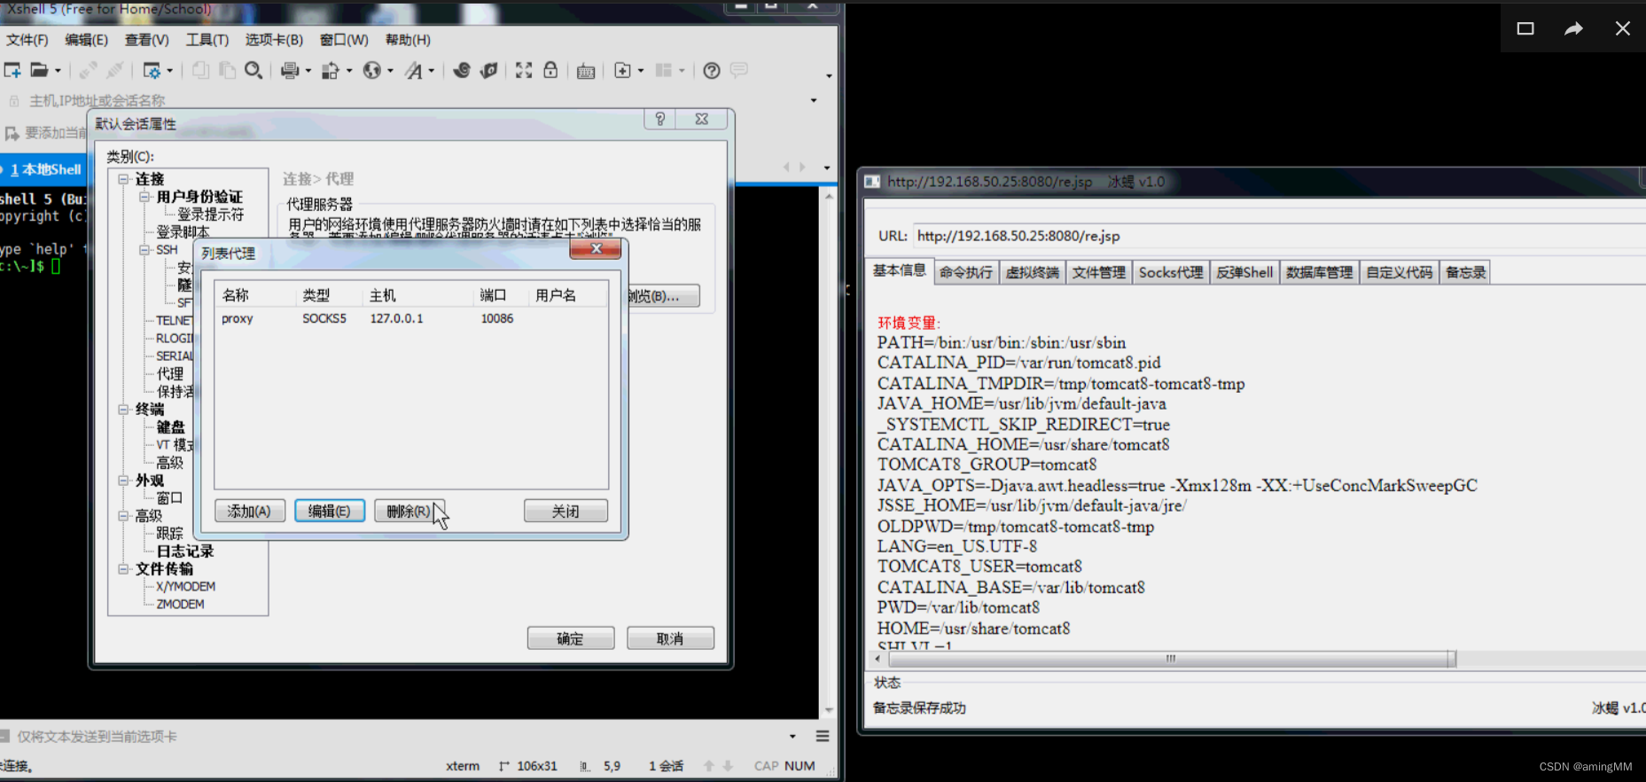The height and width of the screenshot is (782, 1646).
Task: Switch to the 命令执行 tab in Behinder
Action: [966, 272]
